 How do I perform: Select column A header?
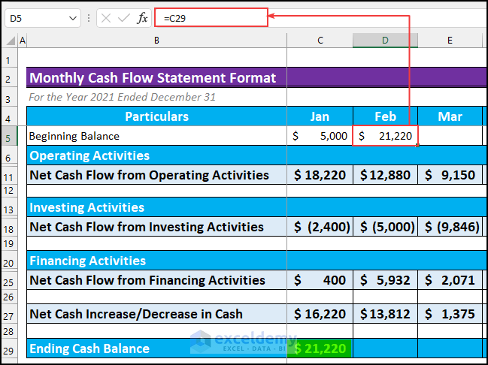pos(23,41)
